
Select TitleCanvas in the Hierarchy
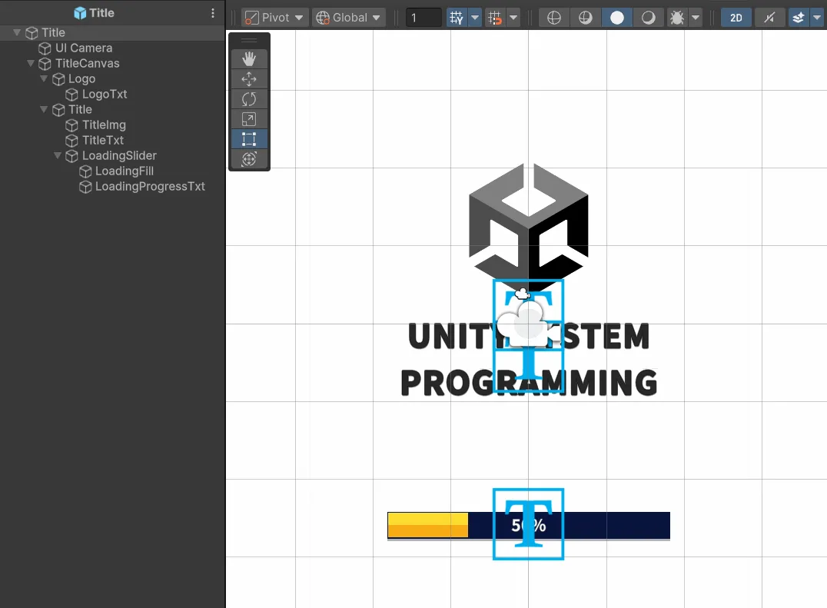click(112, 63)
